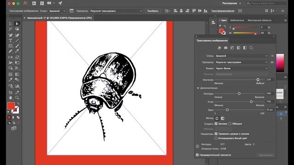Click the eye icon next to Просмотр
Viewport: 294px width, 165px height.
[x=272, y=62]
